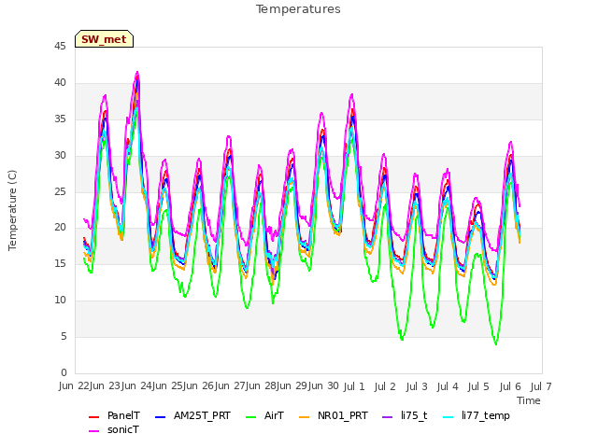Click the 5 y-axis tick label
Viewport: 598px width, 448px height.
pyautogui.click(x=64, y=336)
